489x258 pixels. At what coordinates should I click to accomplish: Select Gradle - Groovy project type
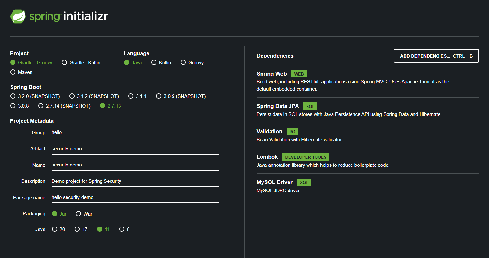coord(31,63)
